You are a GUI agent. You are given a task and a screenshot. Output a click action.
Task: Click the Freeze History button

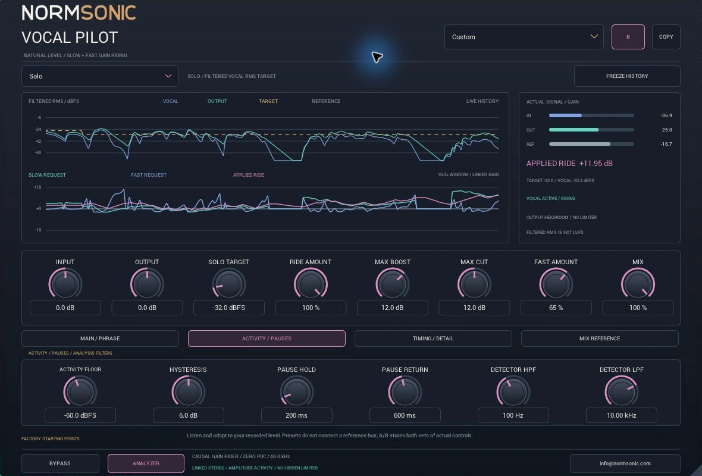(627, 76)
